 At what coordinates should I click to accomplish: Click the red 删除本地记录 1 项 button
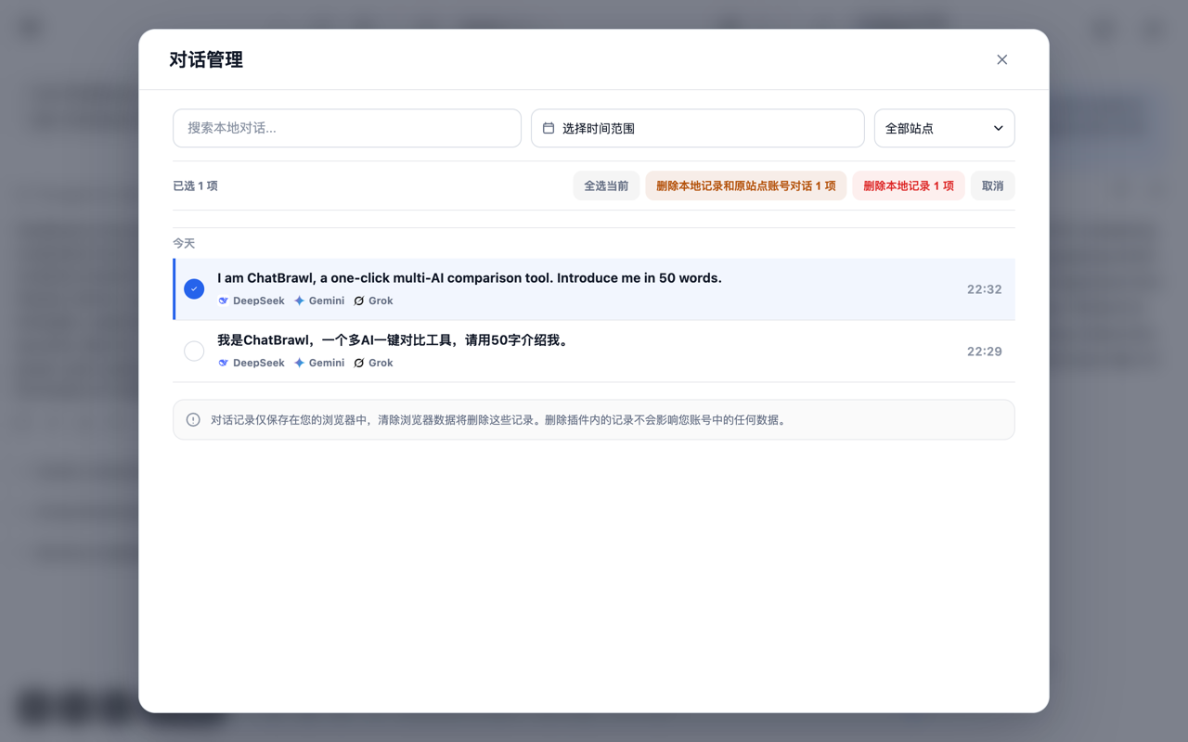[x=908, y=185]
